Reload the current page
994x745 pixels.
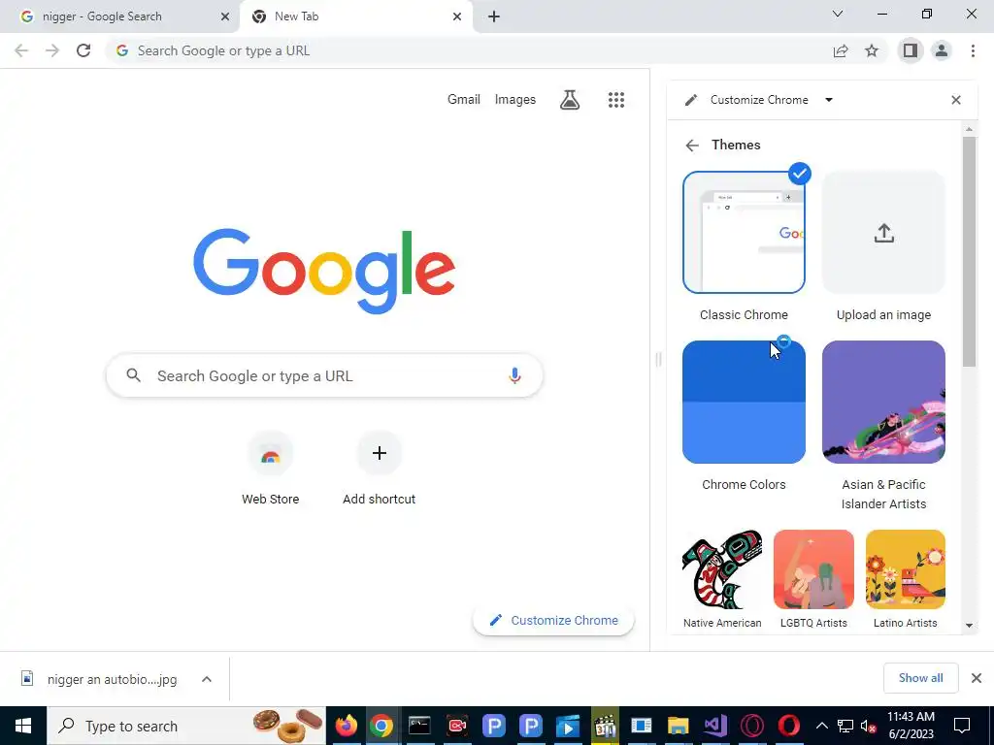(83, 50)
